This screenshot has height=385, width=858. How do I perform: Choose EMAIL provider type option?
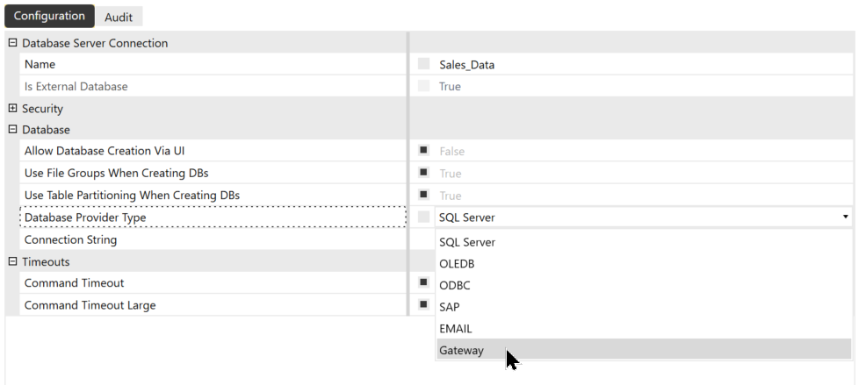pos(455,329)
